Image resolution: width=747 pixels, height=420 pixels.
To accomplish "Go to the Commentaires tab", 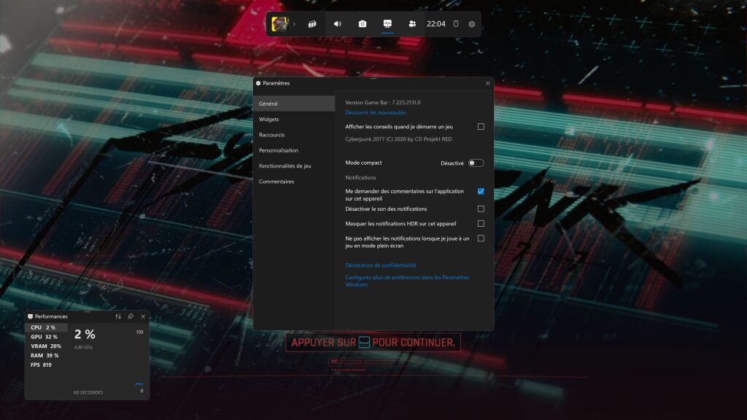I will click(x=294, y=182).
